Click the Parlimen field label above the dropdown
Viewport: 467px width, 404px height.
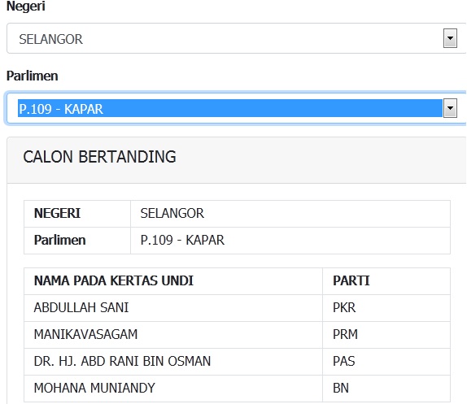point(33,76)
